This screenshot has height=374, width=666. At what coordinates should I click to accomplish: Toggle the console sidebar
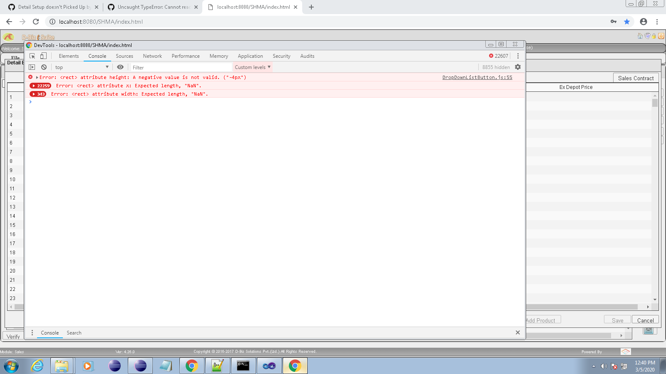(32, 67)
